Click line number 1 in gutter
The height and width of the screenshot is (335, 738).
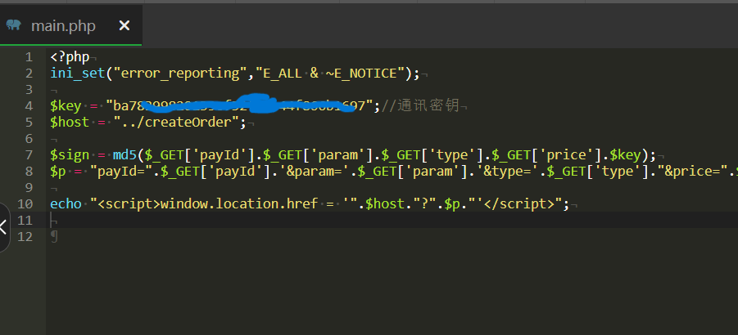[29, 57]
